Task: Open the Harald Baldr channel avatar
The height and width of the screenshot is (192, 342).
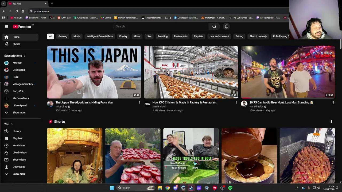Action: (244, 104)
